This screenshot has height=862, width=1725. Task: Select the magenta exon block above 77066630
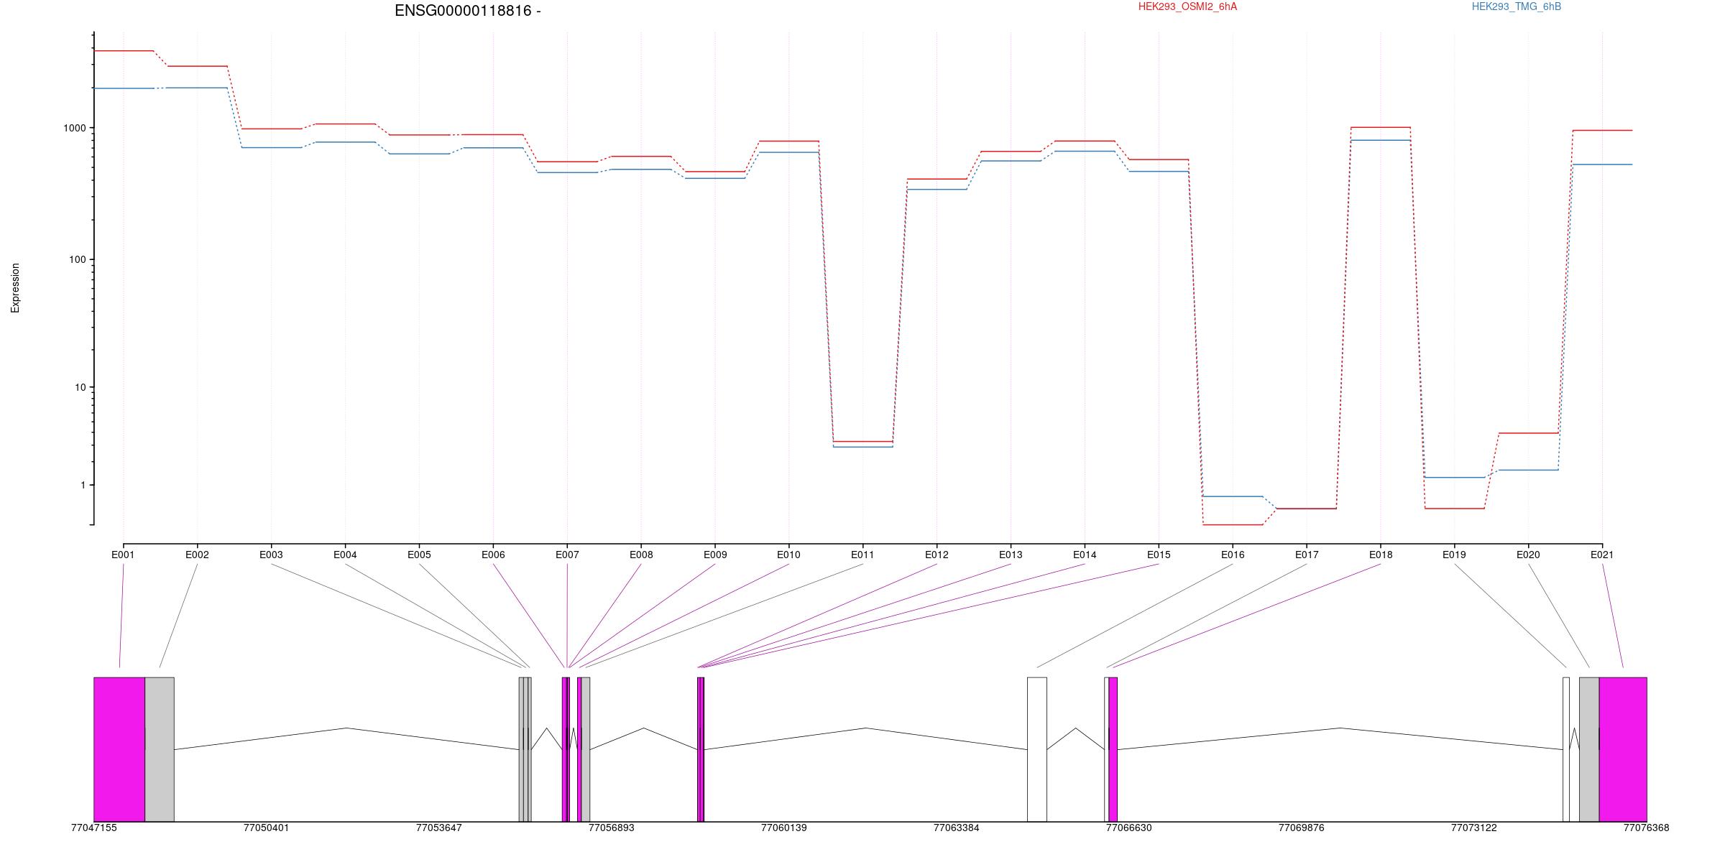pos(1113,749)
